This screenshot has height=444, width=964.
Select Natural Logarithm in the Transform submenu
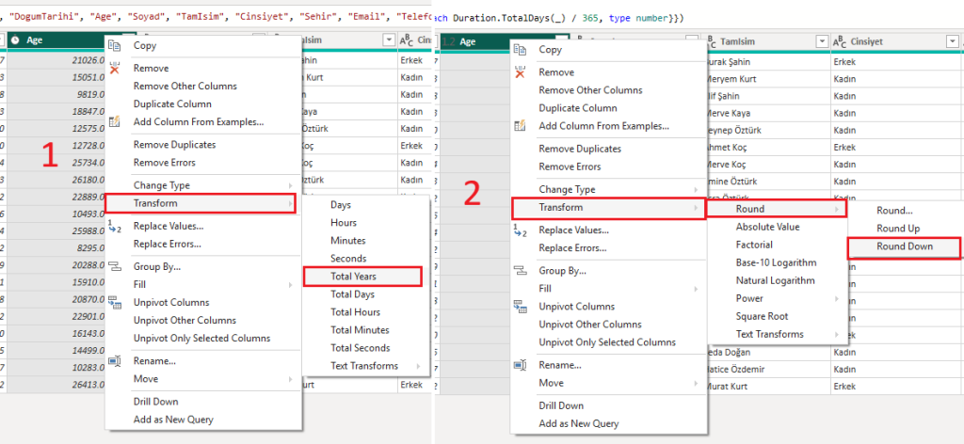tap(776, 280)
